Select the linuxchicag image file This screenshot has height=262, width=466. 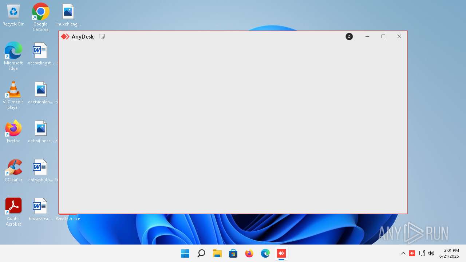coord(68,15)
